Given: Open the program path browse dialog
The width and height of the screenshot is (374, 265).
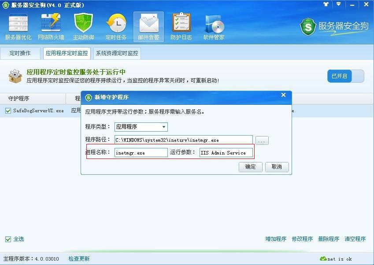Looking at the screenshot, I should [x=262, y=140].
